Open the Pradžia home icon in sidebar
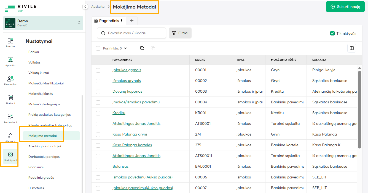Image resolution: width=368 pixels, height=193 pixels. (10, 43)
